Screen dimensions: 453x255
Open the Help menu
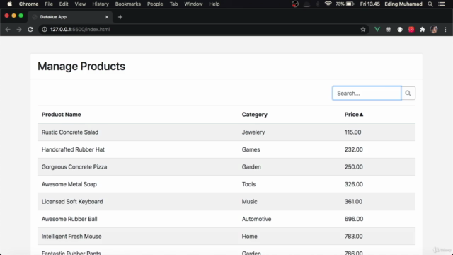tap(214, 4)
